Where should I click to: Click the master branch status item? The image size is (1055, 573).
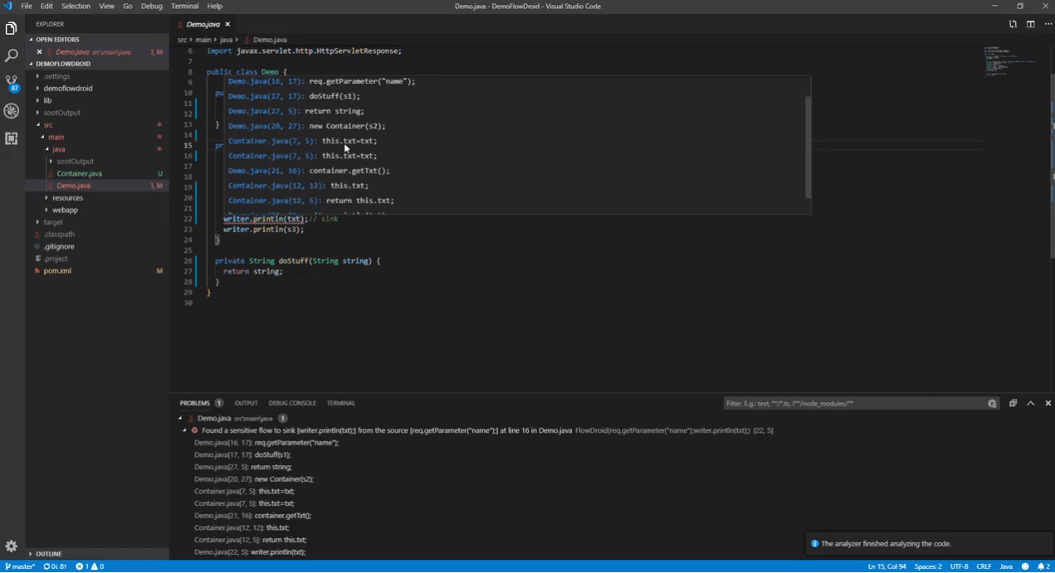pyautogui.click(x=20, y=566)
